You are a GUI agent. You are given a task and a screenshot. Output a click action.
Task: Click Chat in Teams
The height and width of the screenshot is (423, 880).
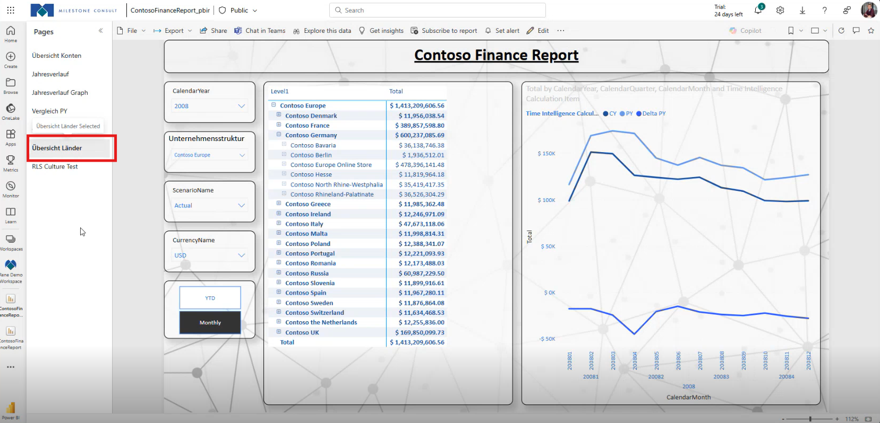coord(260,31)
